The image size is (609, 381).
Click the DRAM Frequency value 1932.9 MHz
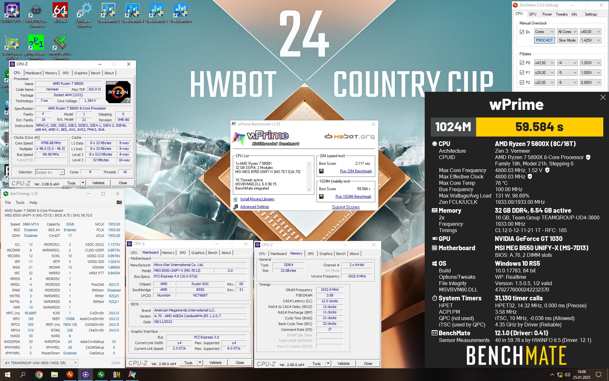pyautogui.click(x=330, y=290)
